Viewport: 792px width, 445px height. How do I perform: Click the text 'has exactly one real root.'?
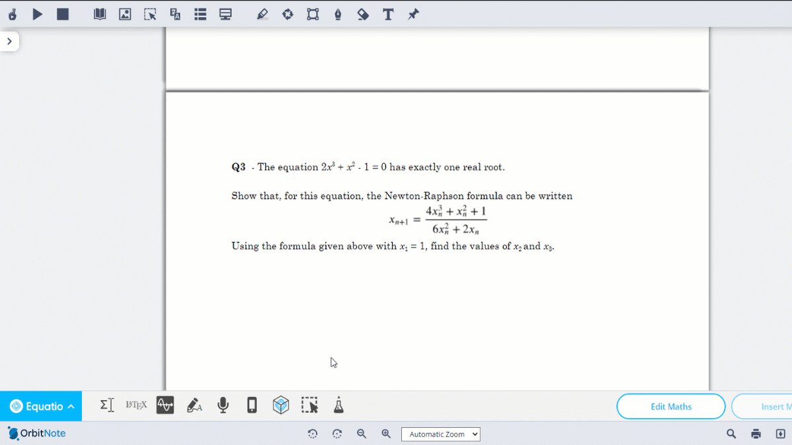(x=447, y=167)
